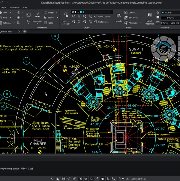Image resolution: width=180 pixels, height=181 pixels.
Task: Click the view navigator cube
Action: (163, 49)
